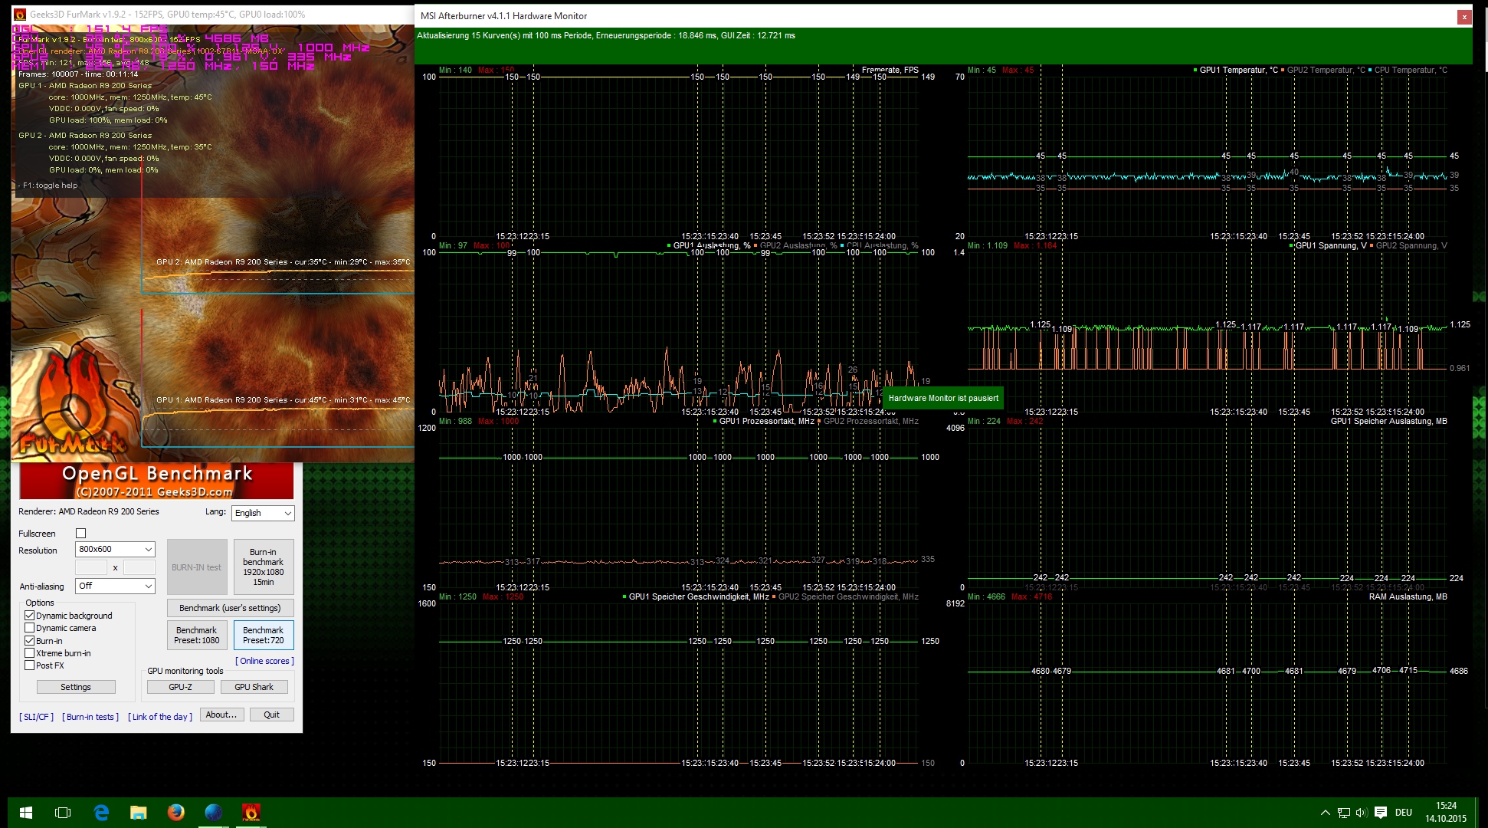Switch to FurMark taskbar icon
This screenshot has width=1488, height=828.
tap(251, 812)
